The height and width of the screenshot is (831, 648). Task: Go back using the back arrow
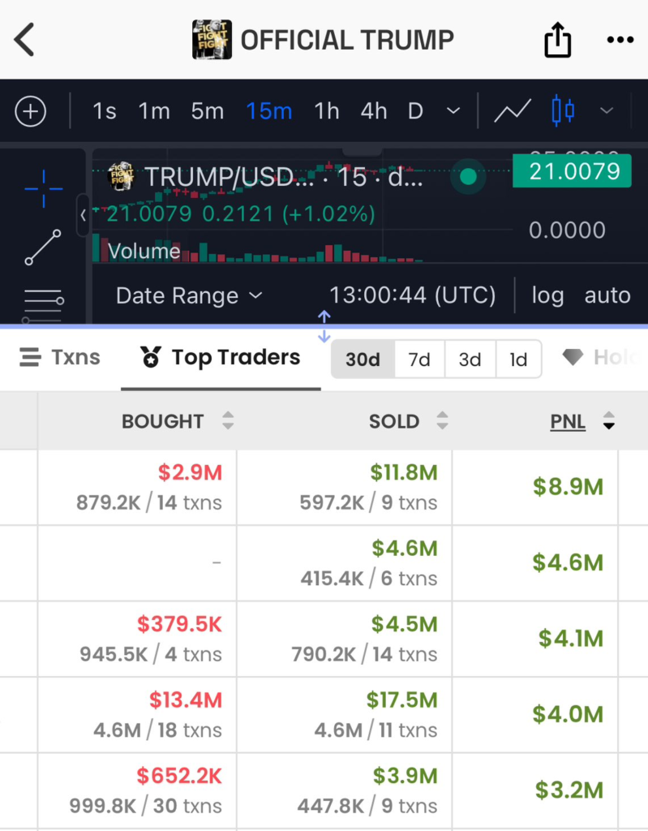24,40
